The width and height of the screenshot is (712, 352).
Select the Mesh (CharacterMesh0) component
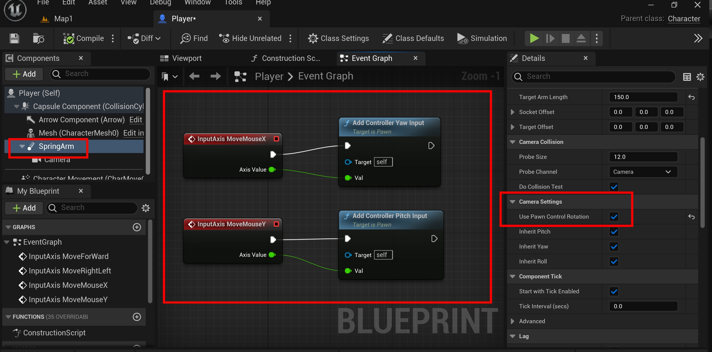tap(79, 133)
